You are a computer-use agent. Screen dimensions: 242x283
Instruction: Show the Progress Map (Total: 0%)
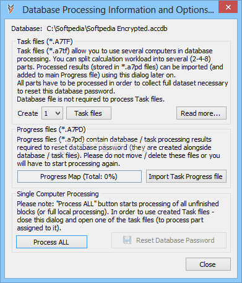pyautogui.click(x=79, y=176)
